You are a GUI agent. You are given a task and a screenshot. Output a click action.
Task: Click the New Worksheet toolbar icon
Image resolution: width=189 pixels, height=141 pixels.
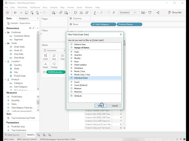(x=53, y=13)
